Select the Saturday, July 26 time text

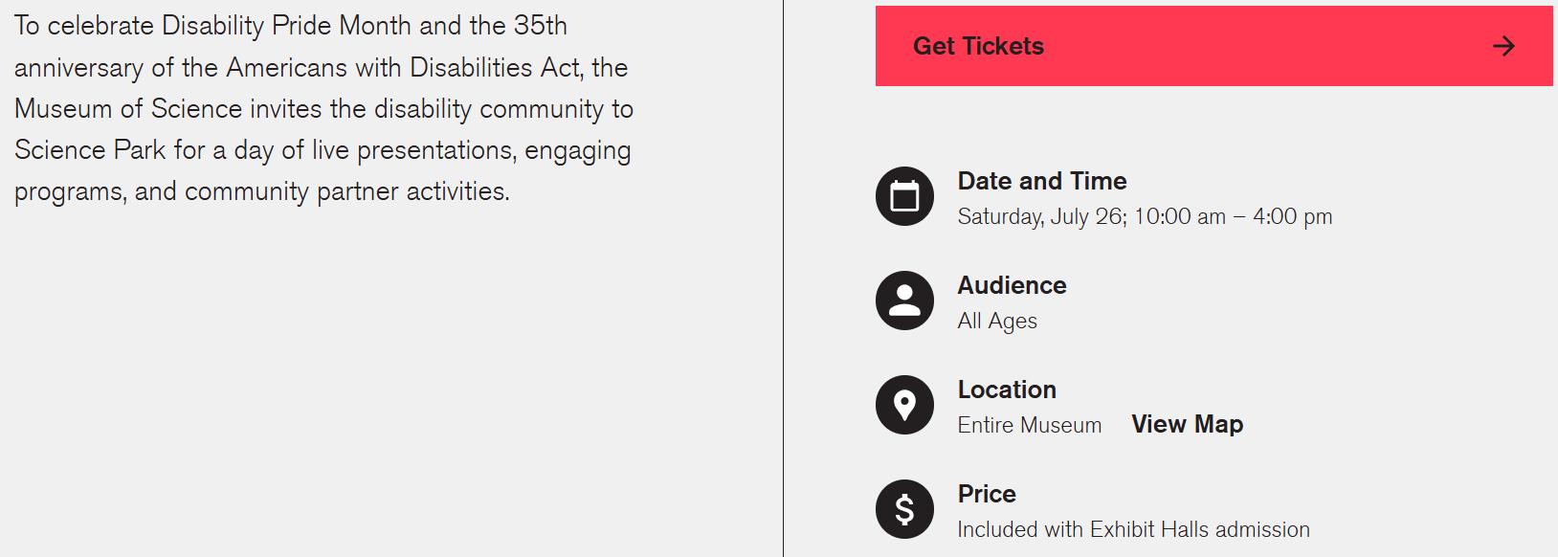pyautogui.click(x=1145, y=217)
